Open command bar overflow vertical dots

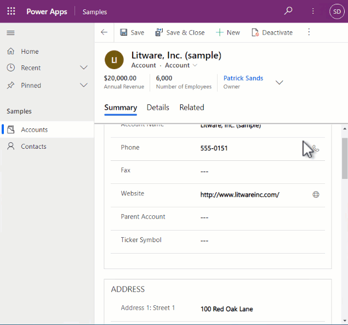pos(309,32)
